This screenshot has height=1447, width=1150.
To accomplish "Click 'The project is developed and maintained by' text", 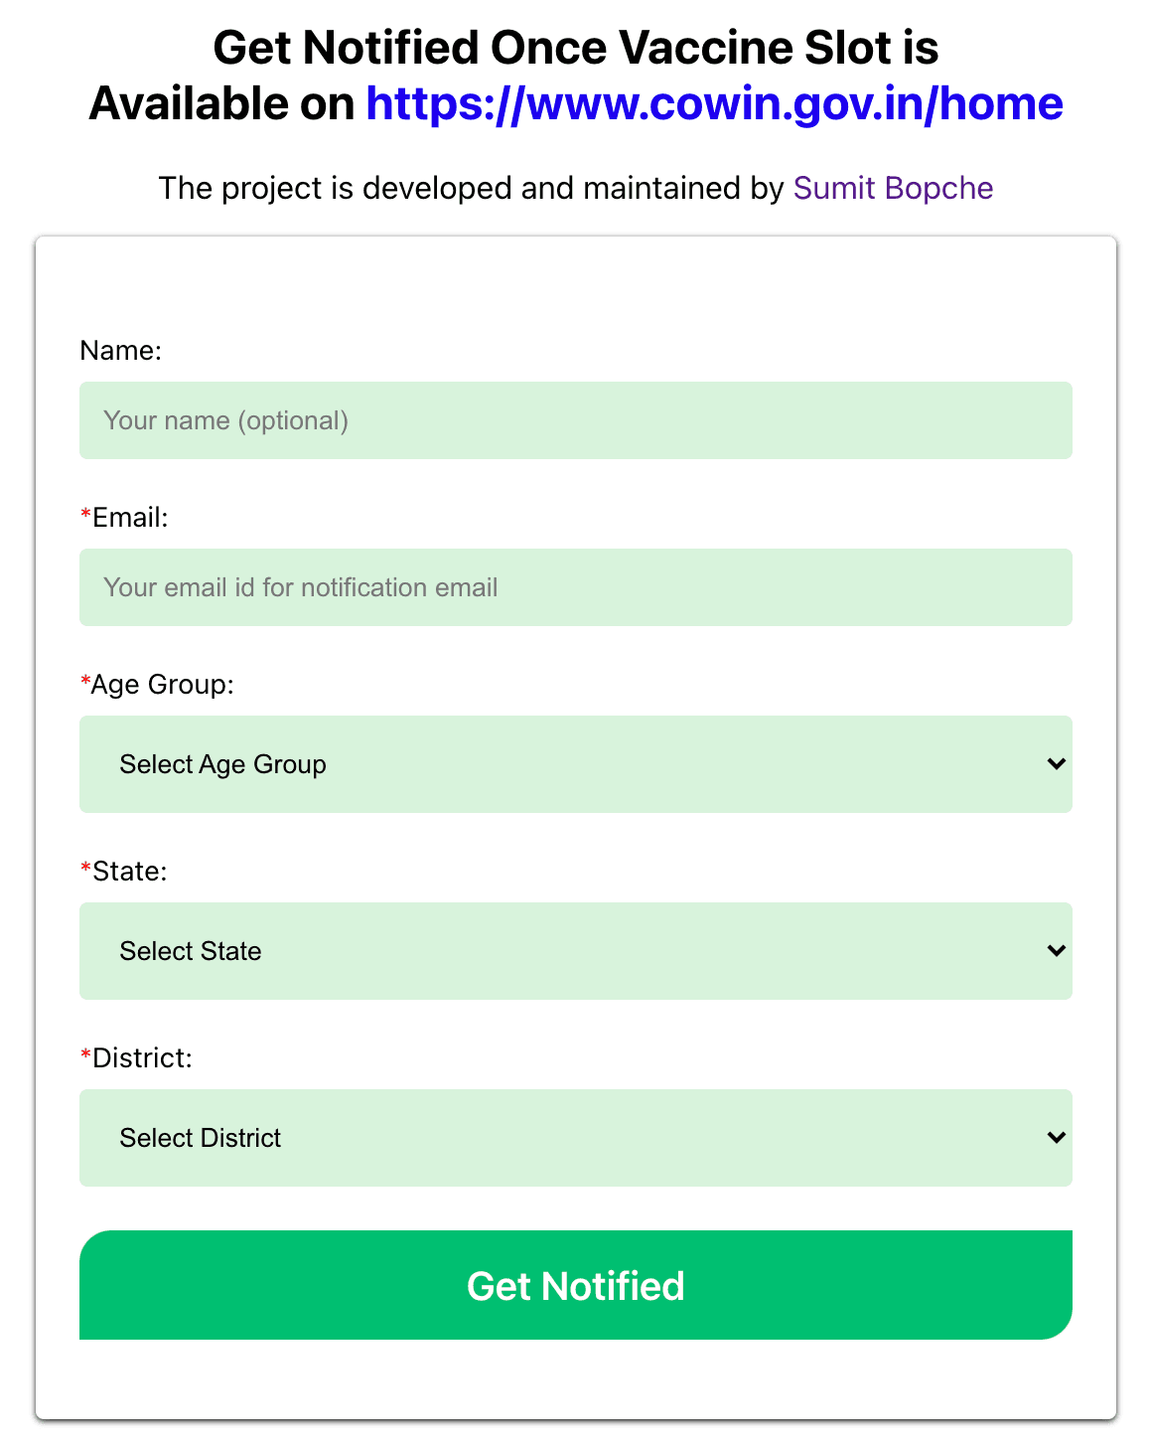I will [x=472, y=188].
